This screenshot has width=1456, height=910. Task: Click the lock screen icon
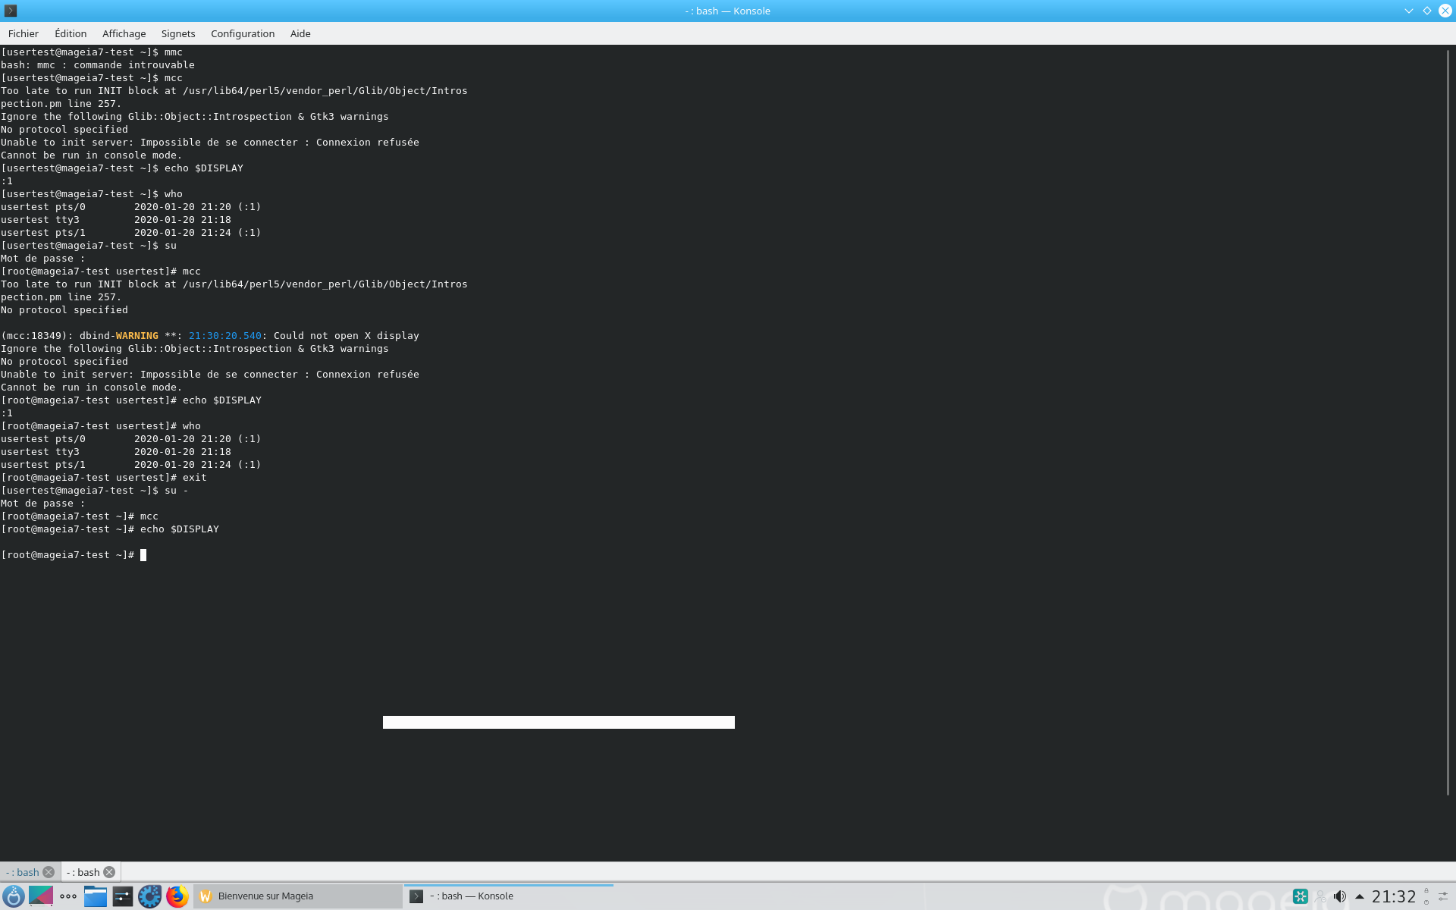click(1426, 891)
